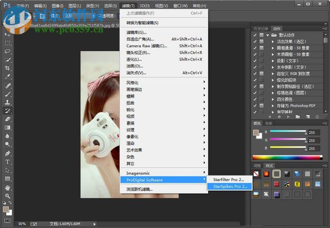Screen dimensions: 330x228
Task: Select the Pen tool
Action: tap(7, 153)
